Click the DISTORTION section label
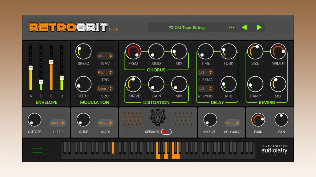The height and width of the screenshot is (177, 316). 156,102
